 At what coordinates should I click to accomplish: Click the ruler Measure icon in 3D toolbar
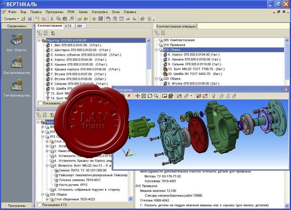pyautogui.click(x=186, y=96)
